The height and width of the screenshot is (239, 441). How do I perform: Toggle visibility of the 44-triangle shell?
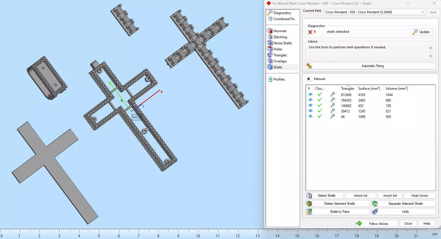click(x=310, y=116)
